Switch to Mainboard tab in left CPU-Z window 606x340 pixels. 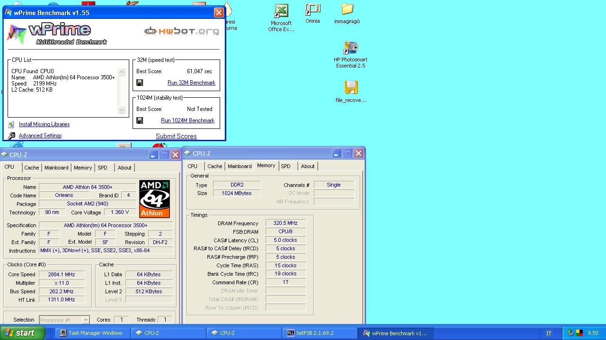[x=56, y=168]
